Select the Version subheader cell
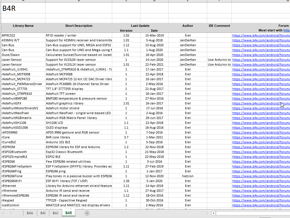Viewport: 290px width, 218px height. pos(126,31)
